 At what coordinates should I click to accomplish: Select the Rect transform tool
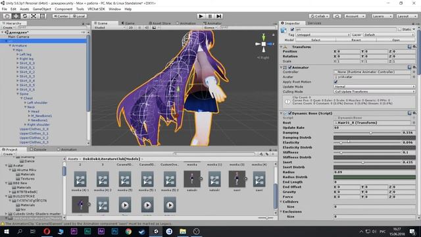tap(42, 16)
